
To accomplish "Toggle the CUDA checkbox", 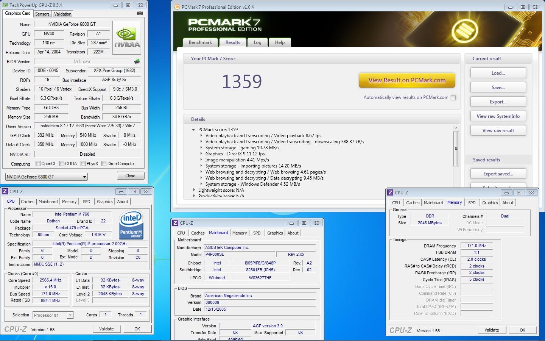I will [62, 164].
